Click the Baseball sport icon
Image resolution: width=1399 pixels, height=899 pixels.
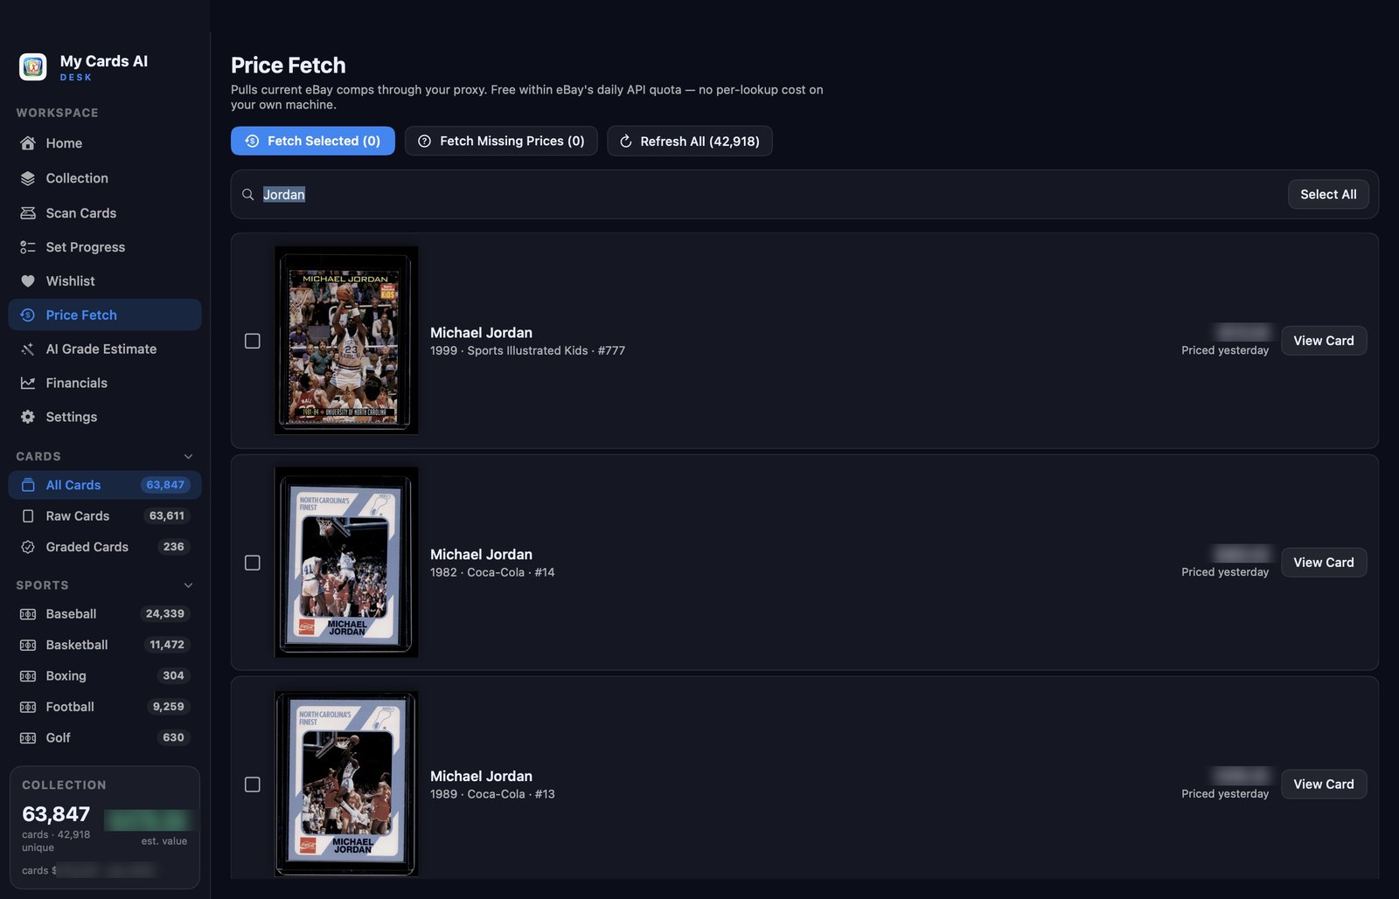click(x=28, y=614)
